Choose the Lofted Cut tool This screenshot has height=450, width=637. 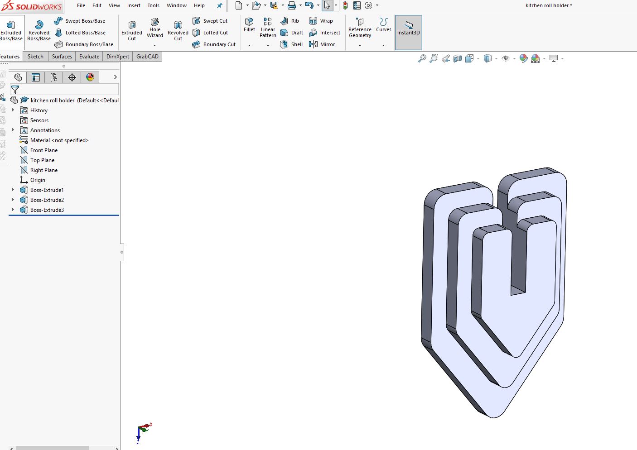pos(210,33)
